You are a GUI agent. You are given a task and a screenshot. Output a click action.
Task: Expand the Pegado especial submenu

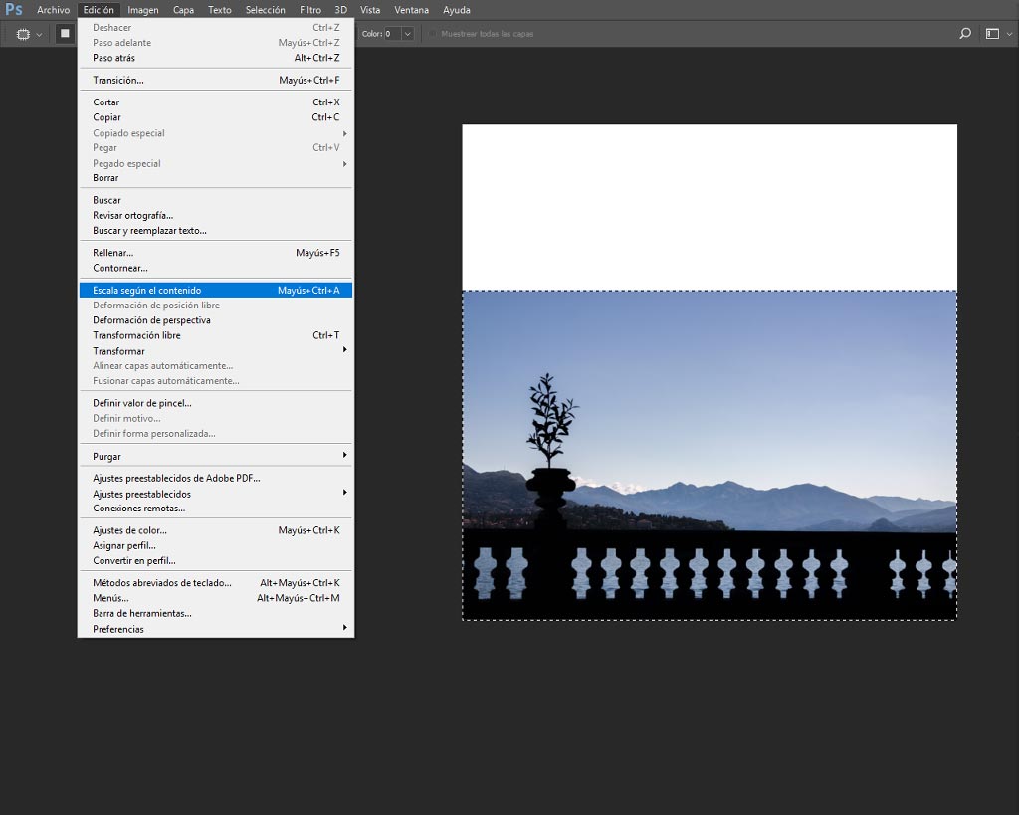216,164
